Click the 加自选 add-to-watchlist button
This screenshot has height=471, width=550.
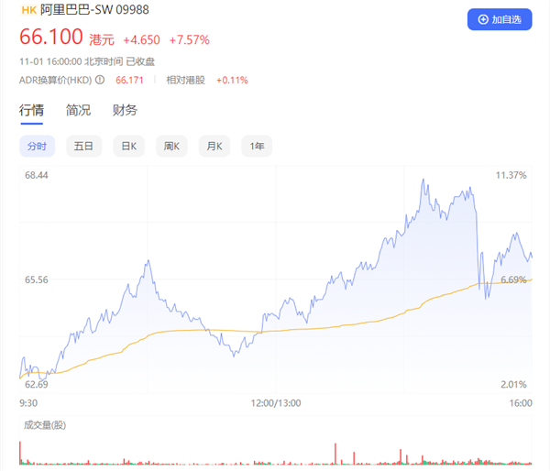point(500,19)
